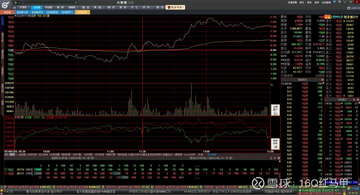The image size is (360, 195).
Task: Expand the 分时成交 panel arrow
Action: [x=354, y=100]
